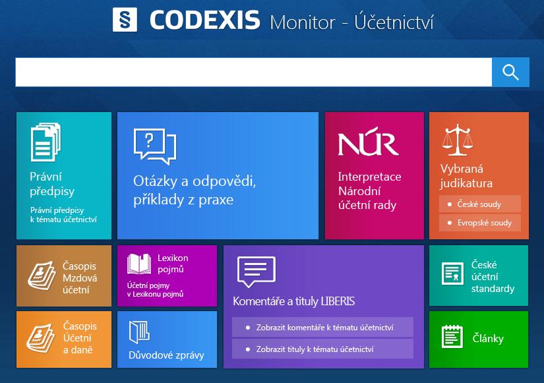Click magazine icon for Časopis Mzdová účetní
Image resolution: width=544 pixels, height=383 pixels.
(x=42, y=276)
